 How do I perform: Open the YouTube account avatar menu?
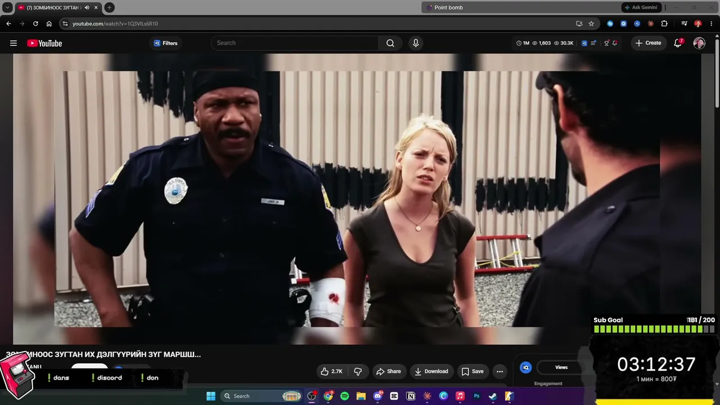click(x=699, y=43)
